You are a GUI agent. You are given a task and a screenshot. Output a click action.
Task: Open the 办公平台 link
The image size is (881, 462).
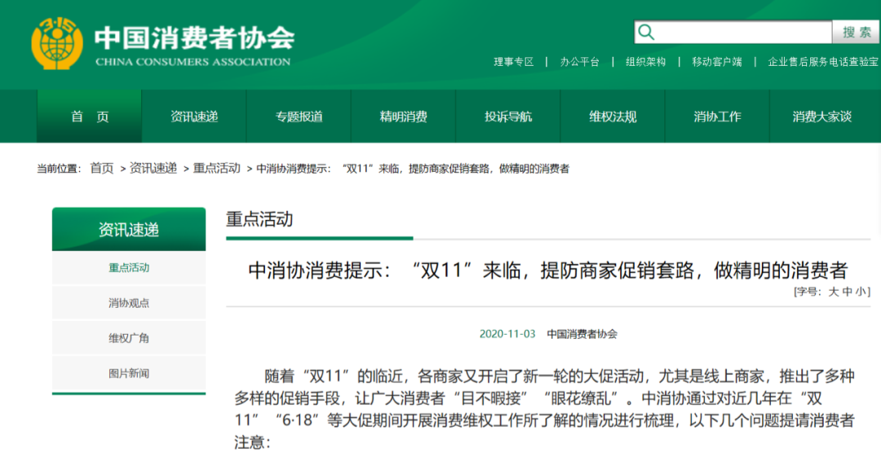[579, 62]
